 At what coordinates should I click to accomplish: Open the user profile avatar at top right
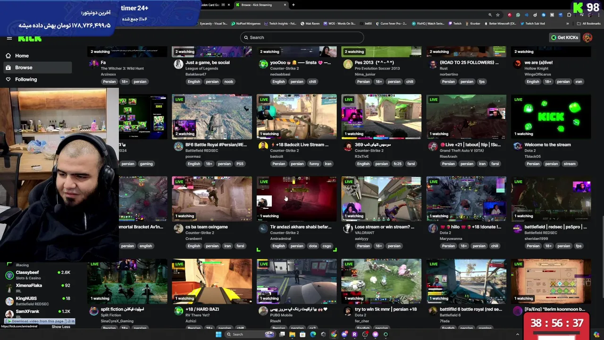tap(587, 37)
